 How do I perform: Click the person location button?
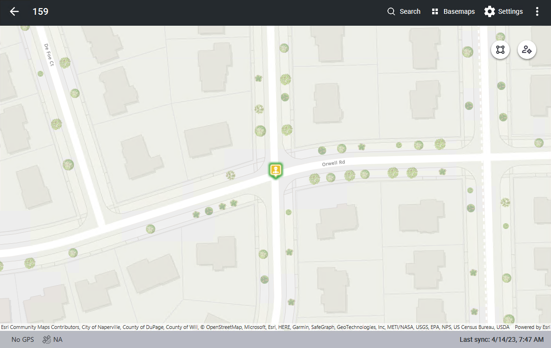tap(527, 50)
